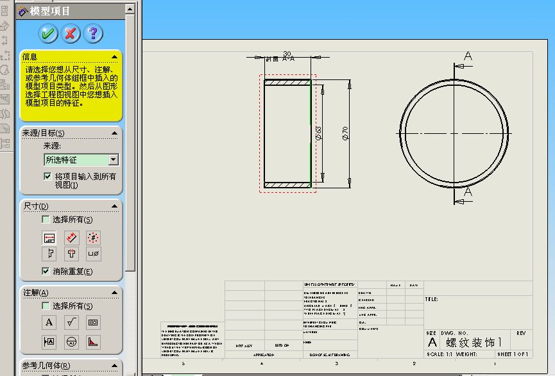Select the Notes annotation icon
This screenshot has height=376, width=555.
coord(49,322)
